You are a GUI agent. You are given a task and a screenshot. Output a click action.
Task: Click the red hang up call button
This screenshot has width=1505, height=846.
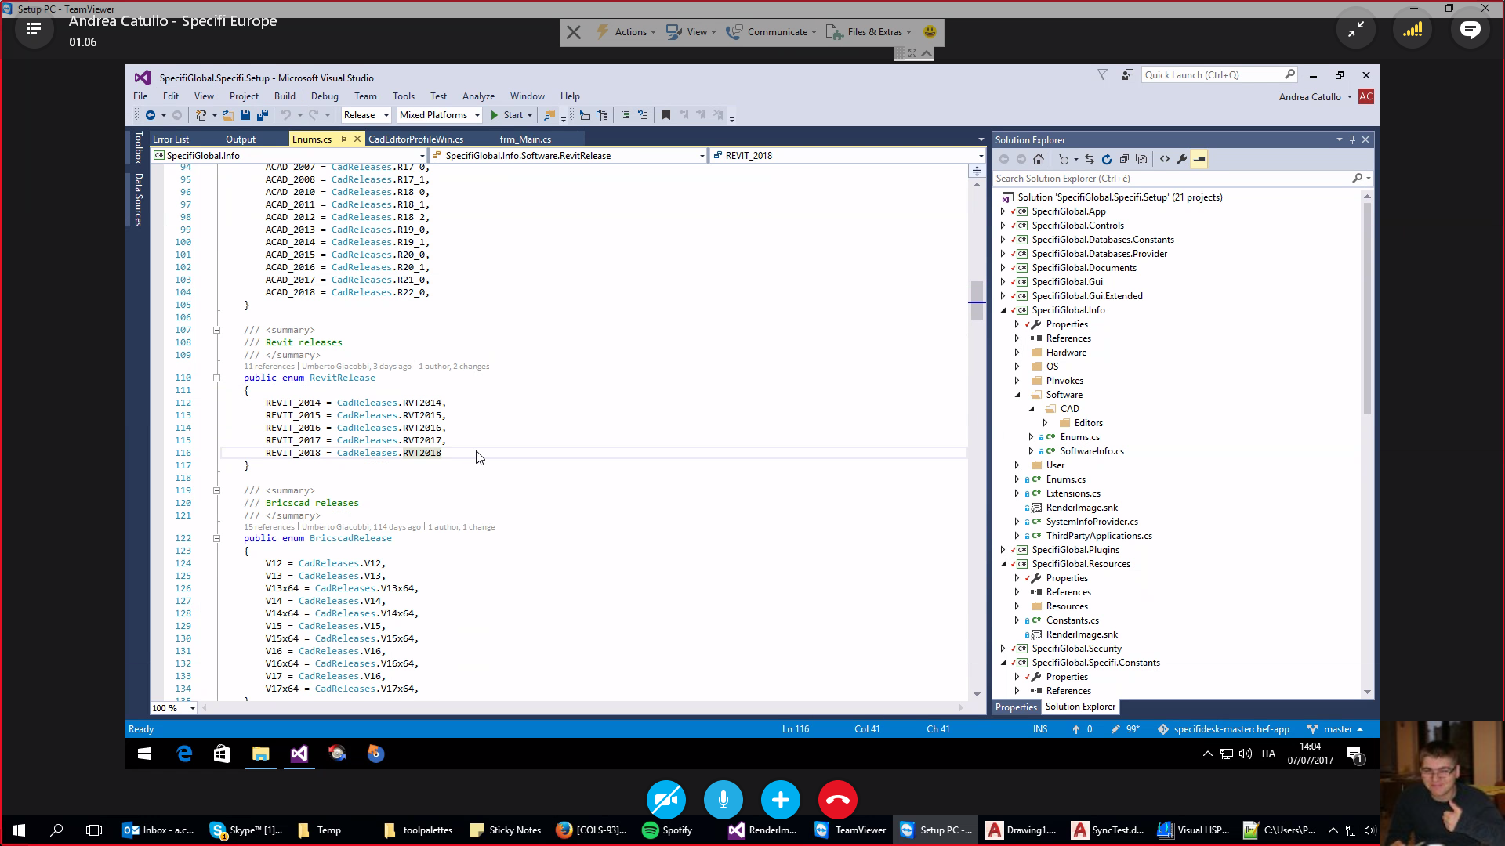point(838,800)
